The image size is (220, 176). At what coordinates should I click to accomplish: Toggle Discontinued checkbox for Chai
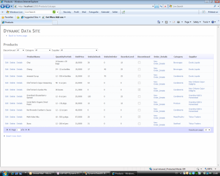(139, 63)
